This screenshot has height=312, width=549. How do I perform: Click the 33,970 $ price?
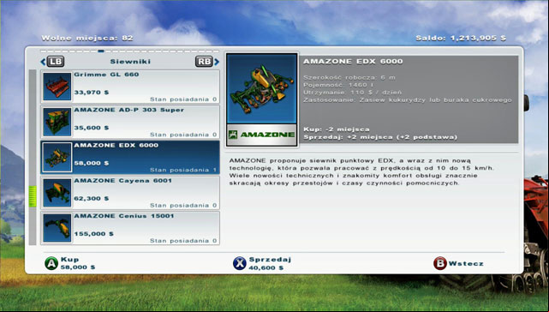pos(92,93)
